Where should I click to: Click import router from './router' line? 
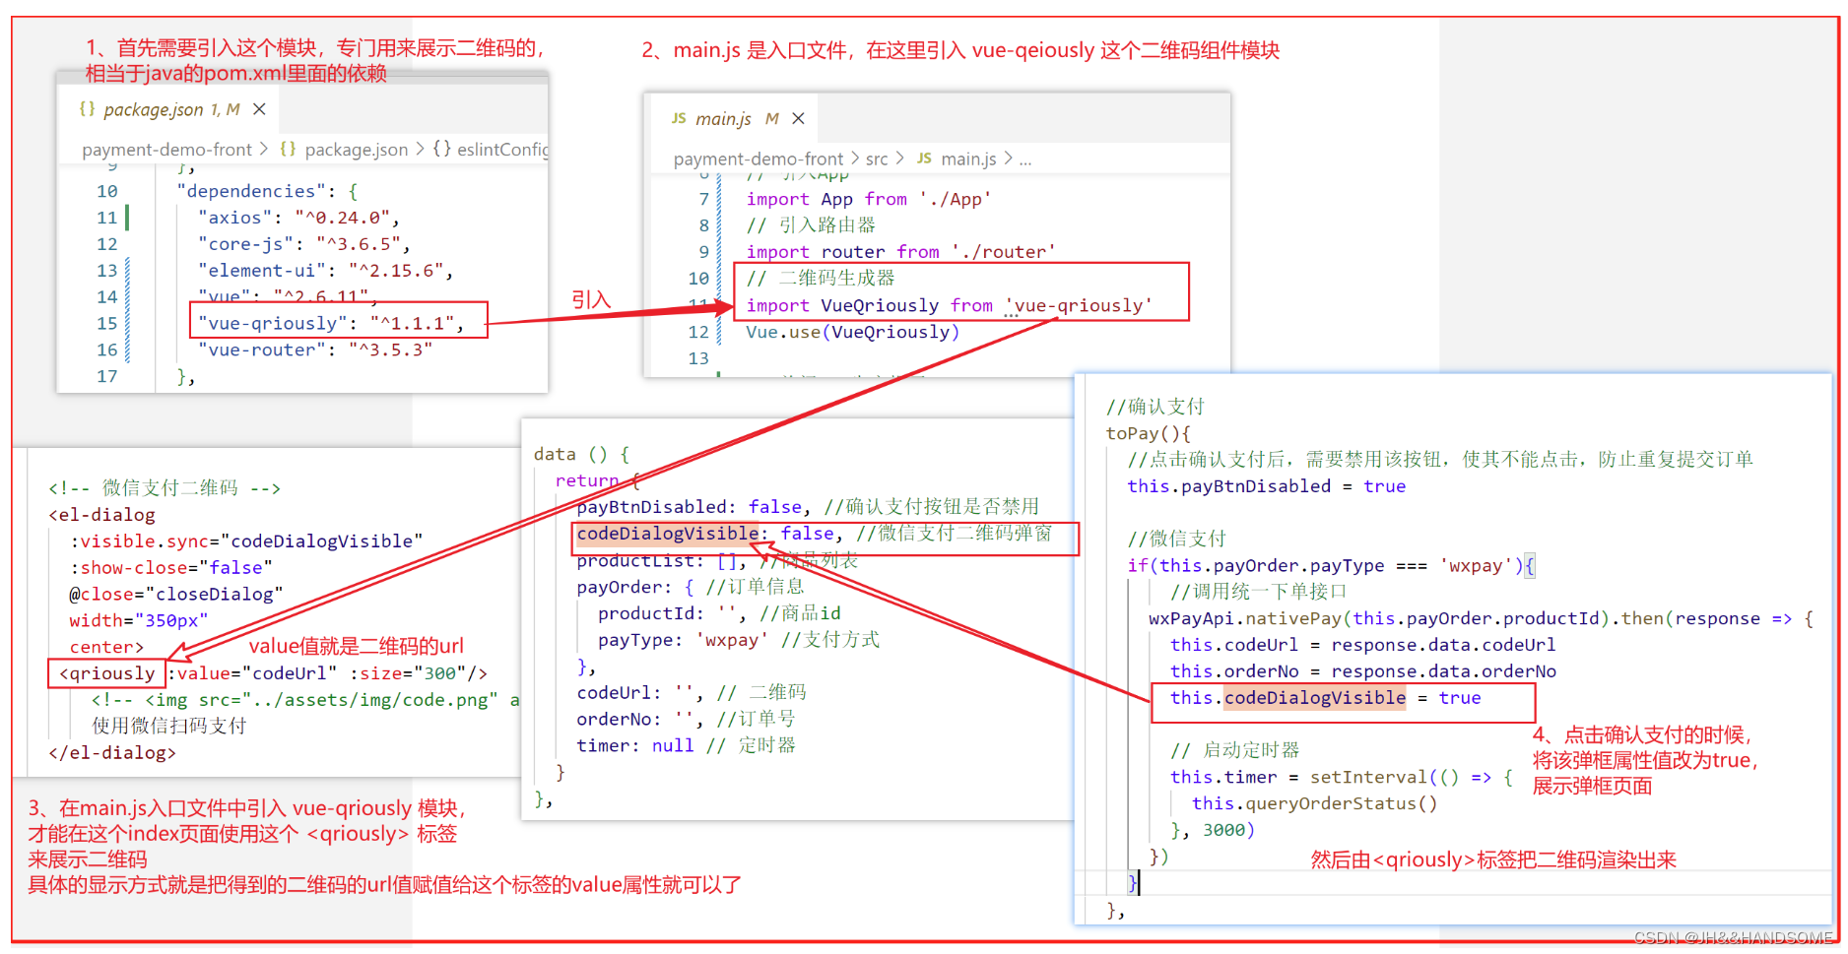click(x=900, y=252)
